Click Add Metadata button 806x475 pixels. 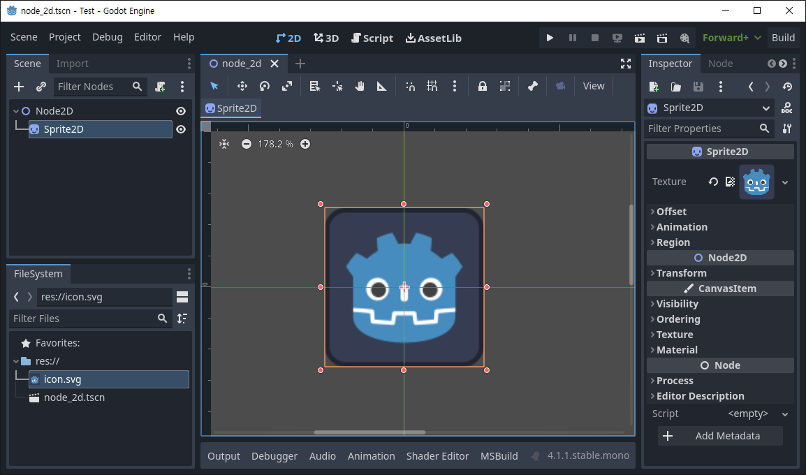(x=720, y=436)
